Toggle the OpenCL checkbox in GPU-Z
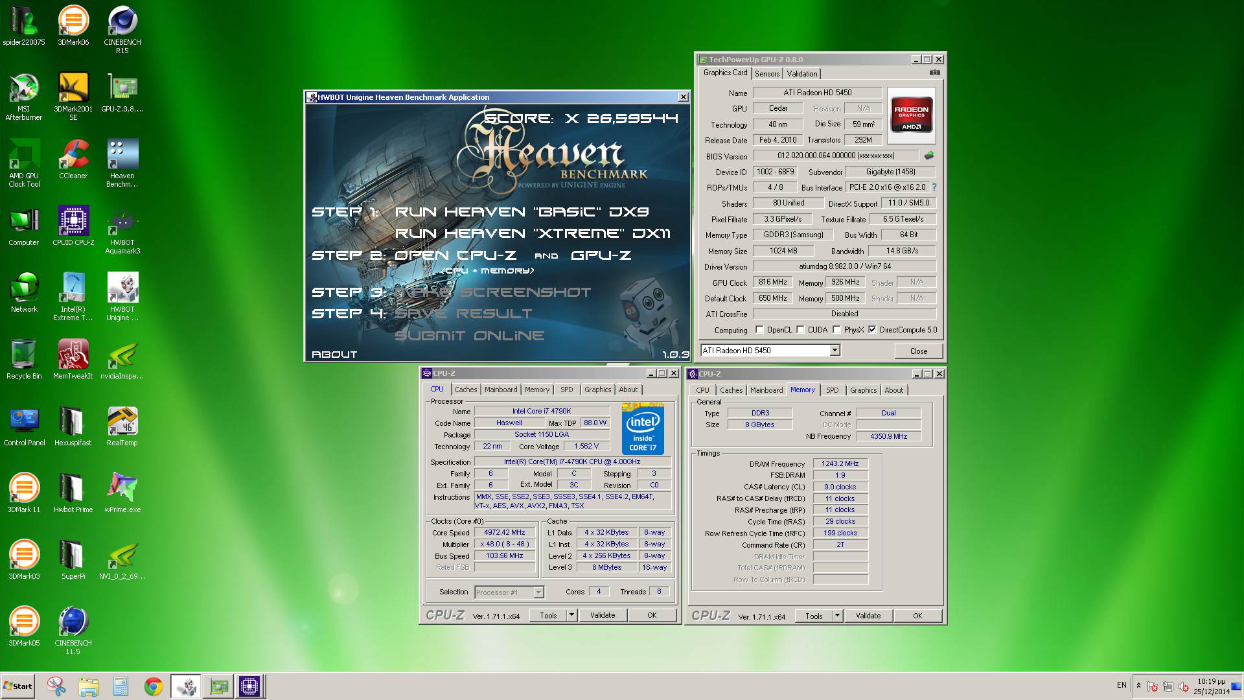 coord(759,330)
